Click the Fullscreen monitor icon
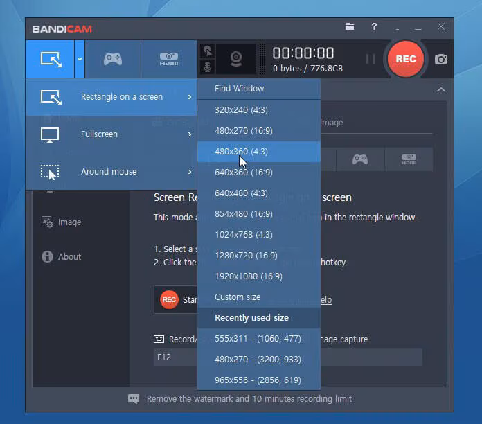 click(50, 135)
